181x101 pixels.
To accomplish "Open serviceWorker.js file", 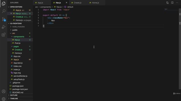I will click(x=20, y=76).
